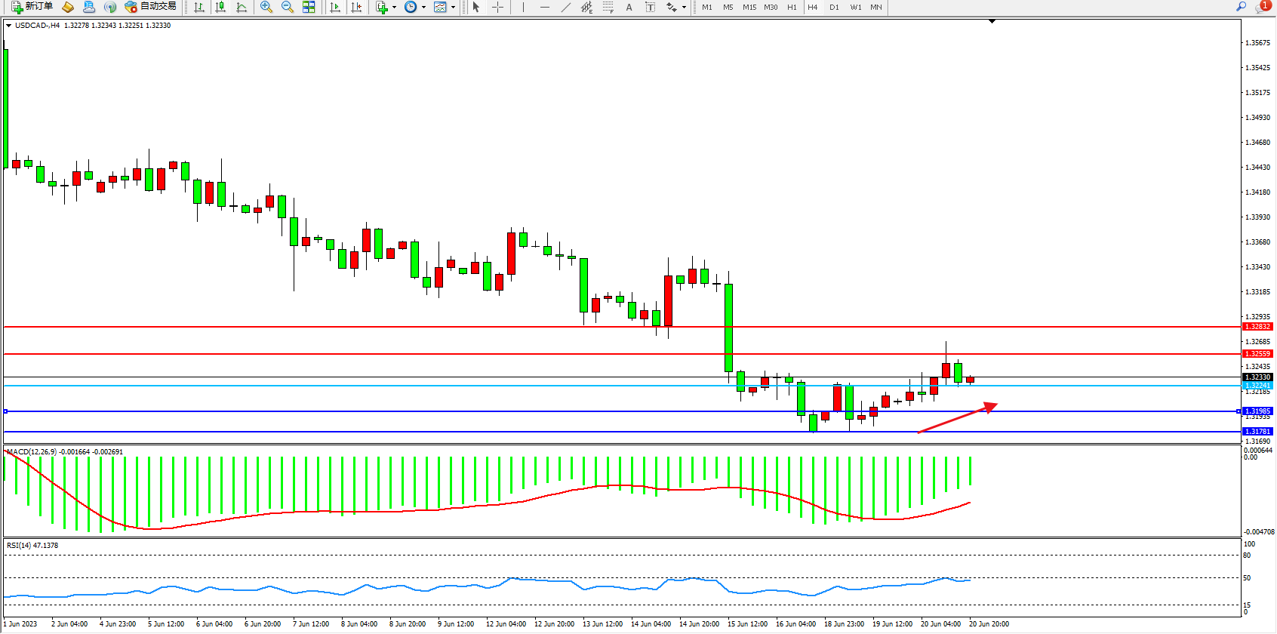Switch chart to line chart display
The width and height of the screenshot is (1277, 634).
(x=242, y=7)
